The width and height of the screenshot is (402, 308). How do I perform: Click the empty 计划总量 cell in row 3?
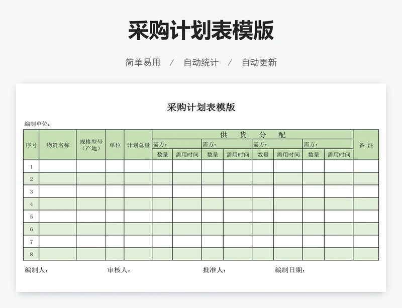(x=138, y=191)
